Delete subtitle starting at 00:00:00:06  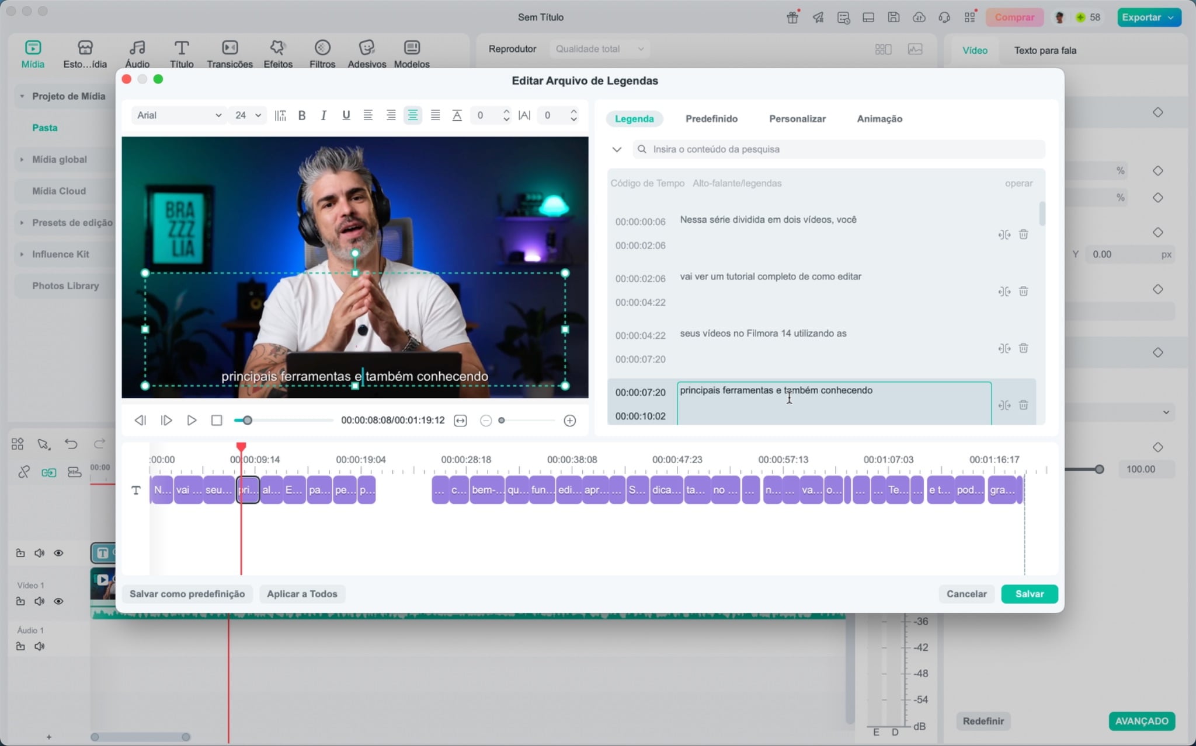point(1023,234)
